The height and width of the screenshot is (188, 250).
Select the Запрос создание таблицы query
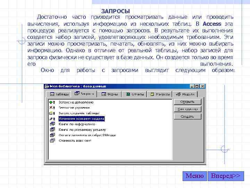(79, 113)
